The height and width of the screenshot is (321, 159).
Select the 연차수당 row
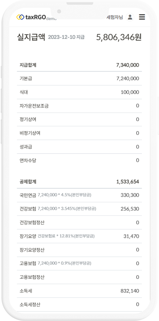click(79, 160)
